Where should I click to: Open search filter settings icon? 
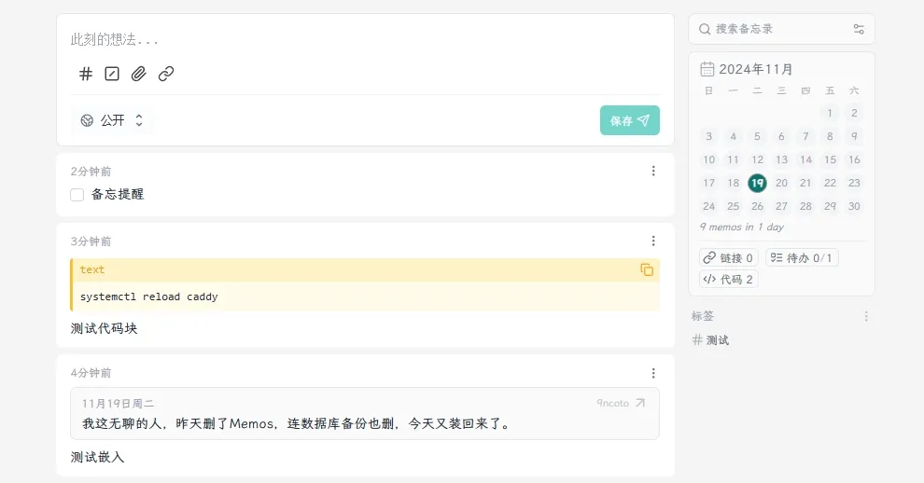pyautogui.click(x=859, y=29)
